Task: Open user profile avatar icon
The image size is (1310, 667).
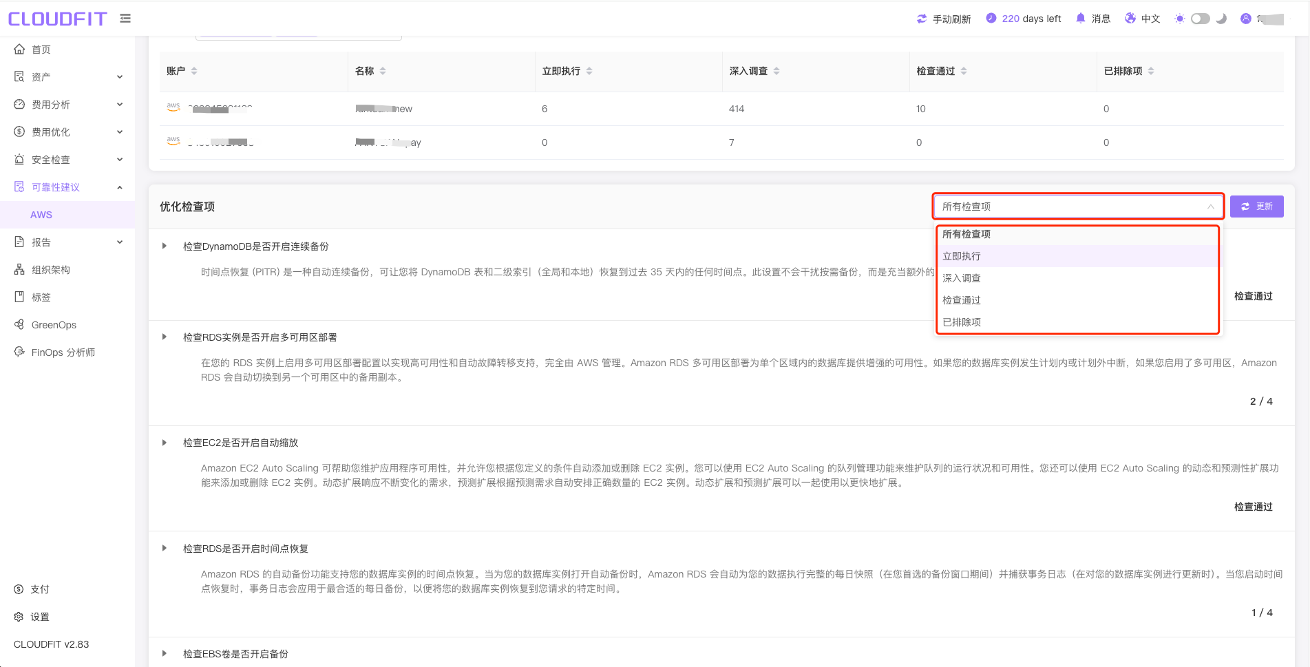Action: [x=1246, y=19]
